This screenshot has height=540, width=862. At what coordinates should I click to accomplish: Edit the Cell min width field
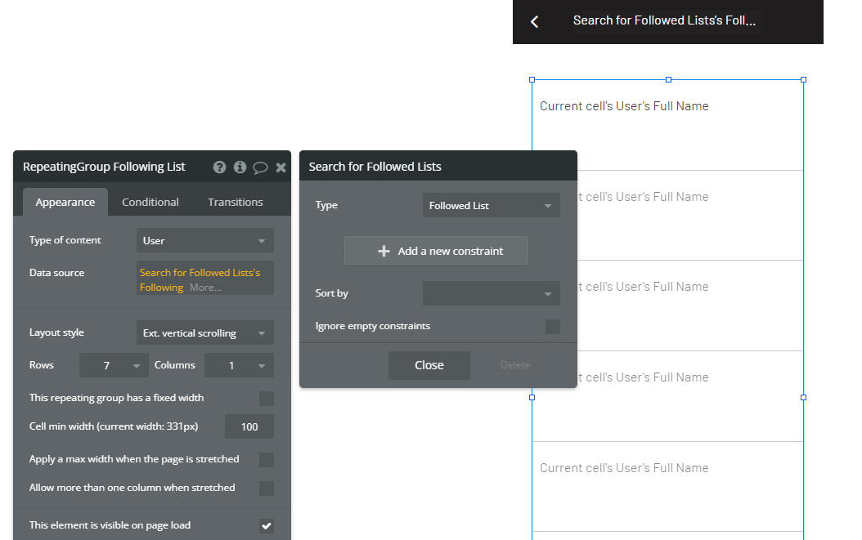[249, 426]
